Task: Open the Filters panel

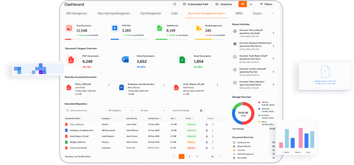Action: [x=266, y=4]
